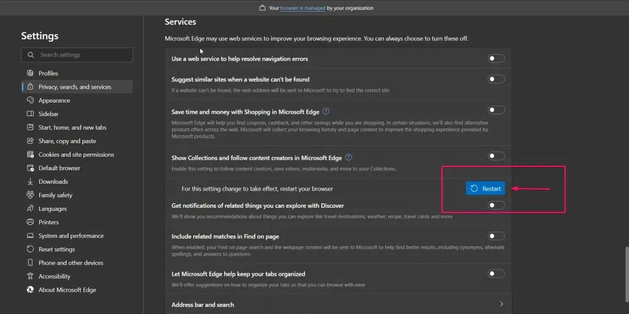Image resolution: width=629 pixels, height=314 pixels.
Task: Click the Cookies and site permissions icon
Action: click(x=30, y=154)
